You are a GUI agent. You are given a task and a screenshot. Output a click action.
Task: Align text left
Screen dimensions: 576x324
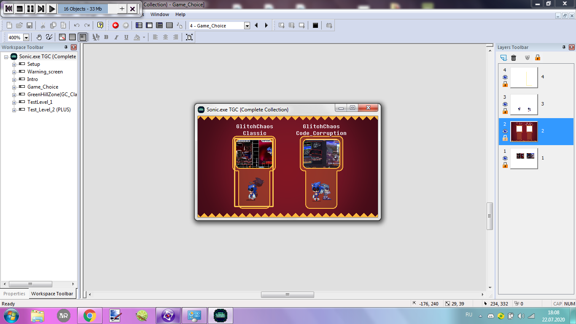(155, 37)
